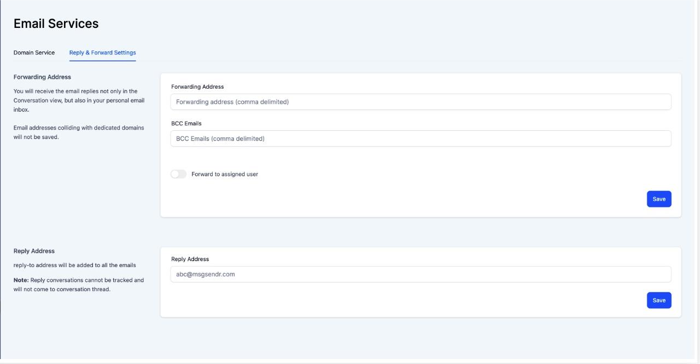Enable the Forward to assigned user switch
The height and width of the screenshot is (364, 700).
[178, 174]
